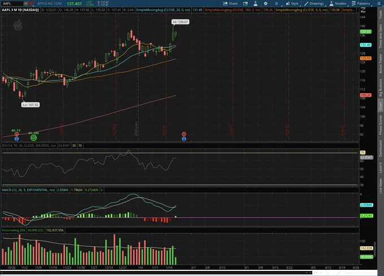384x276 pixels.
Task: Click the SimpleMovingAvg (CLOSE, 180, 0, no) label
Action: [233, 10]
